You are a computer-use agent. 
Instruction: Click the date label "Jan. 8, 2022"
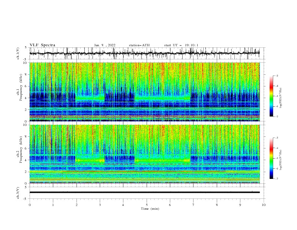105,45
